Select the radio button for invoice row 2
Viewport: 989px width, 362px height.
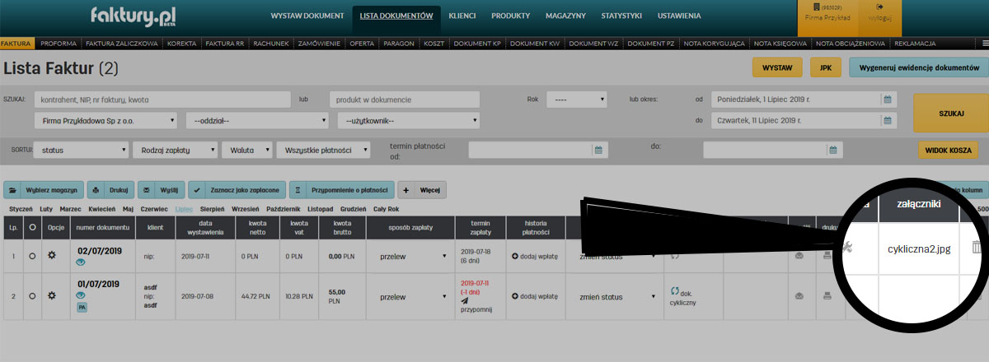(32, 295)
